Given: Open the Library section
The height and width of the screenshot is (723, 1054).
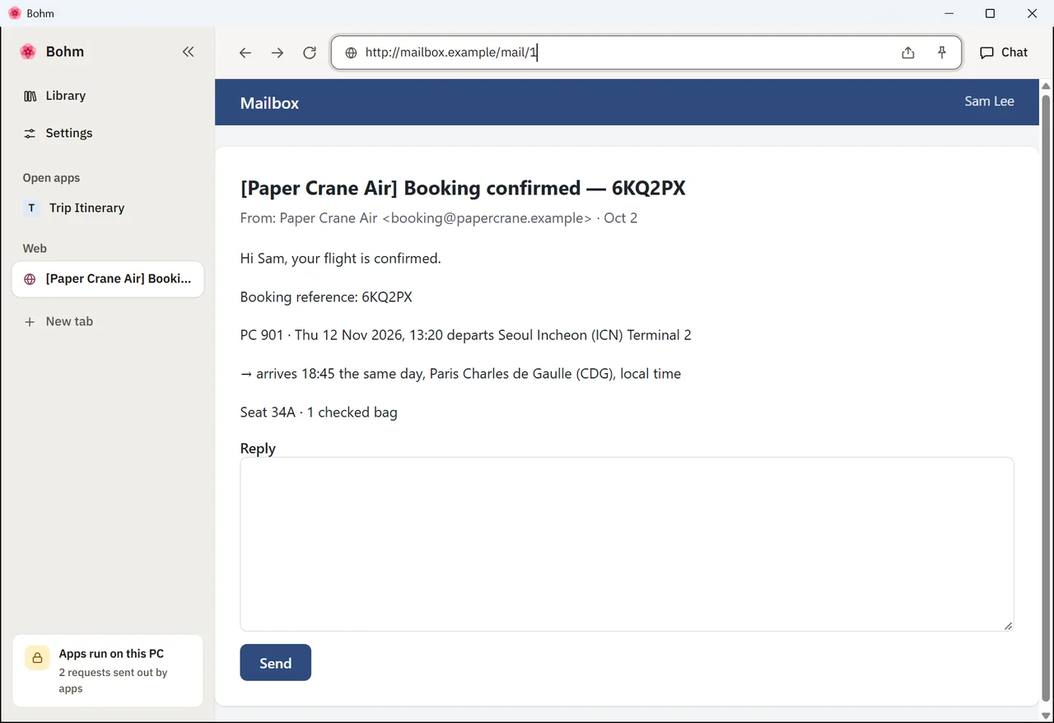Looking at the screenshot, I should [108, 96].
